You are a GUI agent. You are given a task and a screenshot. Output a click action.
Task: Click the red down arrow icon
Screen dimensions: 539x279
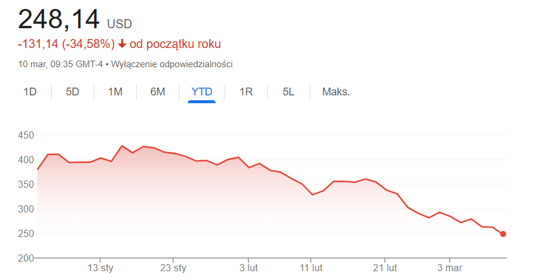click(122, 44)
